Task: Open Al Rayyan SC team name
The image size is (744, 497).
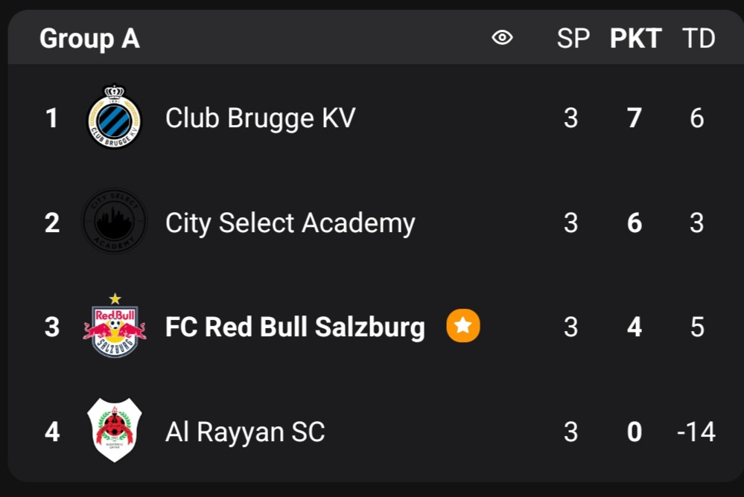Action: click(245, 432)
